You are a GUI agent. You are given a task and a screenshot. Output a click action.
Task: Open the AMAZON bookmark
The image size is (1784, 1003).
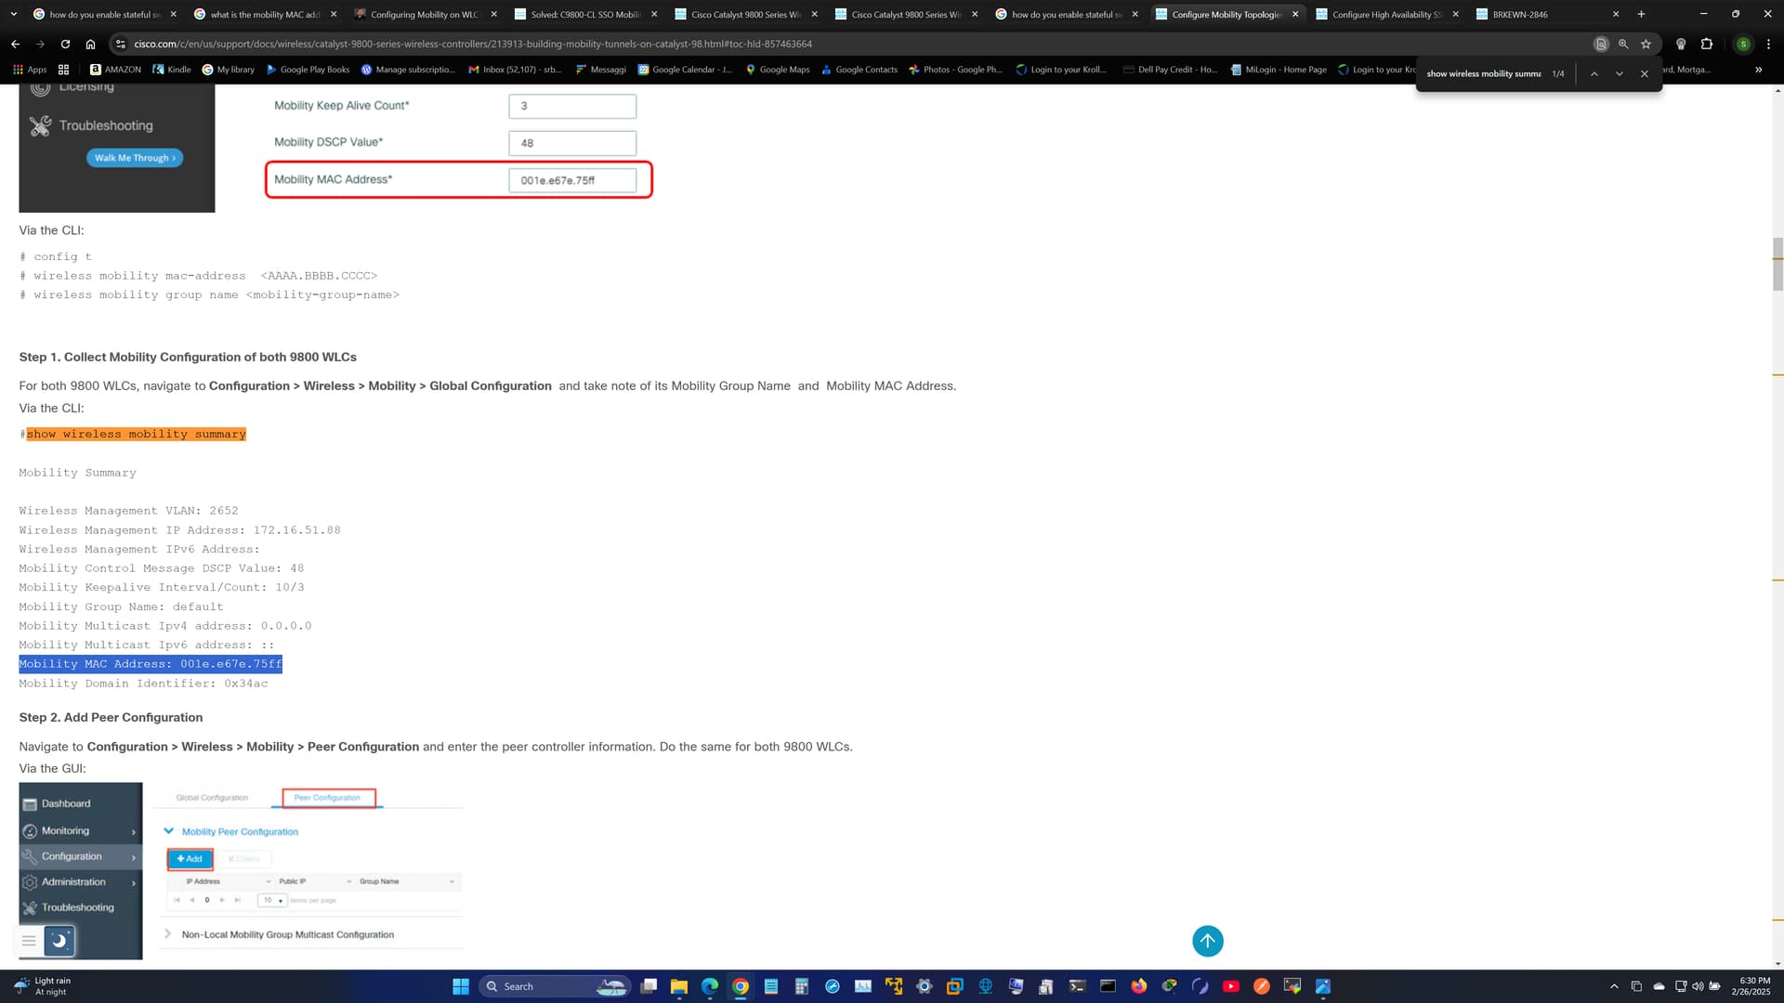pyautogui.click(x=115, y=70)
